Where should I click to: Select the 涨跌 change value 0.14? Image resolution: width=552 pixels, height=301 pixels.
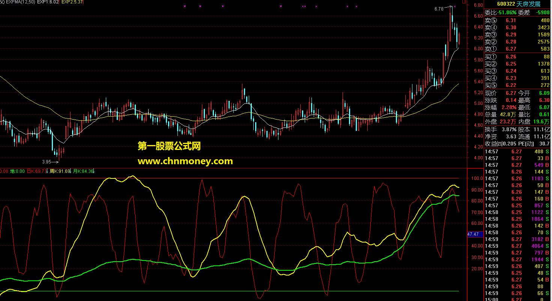click(511, 100)
